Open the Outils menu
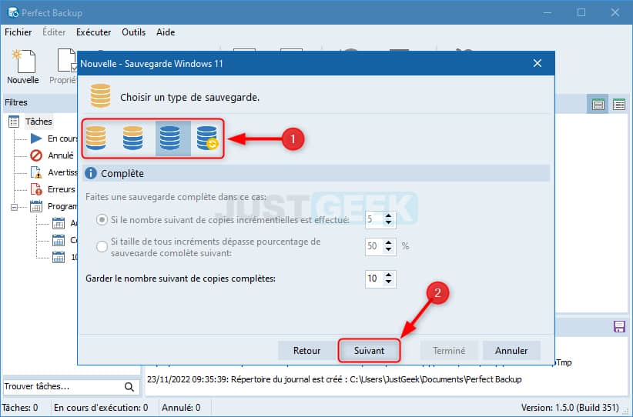Image resolution: width=633 pixels, height=417 pixels. coord(134,32)
